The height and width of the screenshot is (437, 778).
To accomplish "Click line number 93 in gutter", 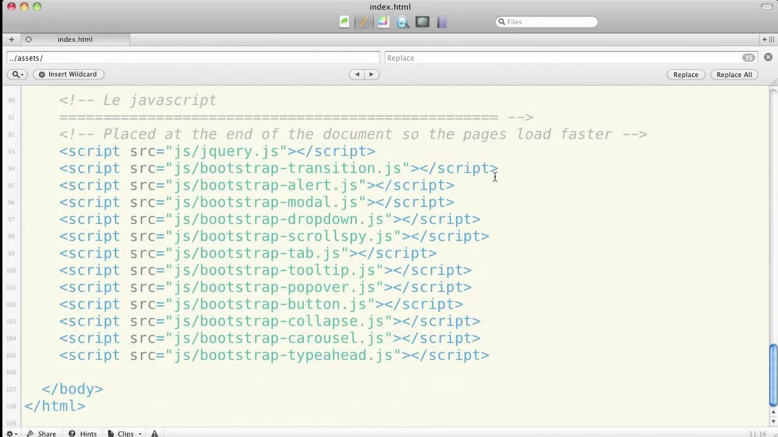I will 12,152.
